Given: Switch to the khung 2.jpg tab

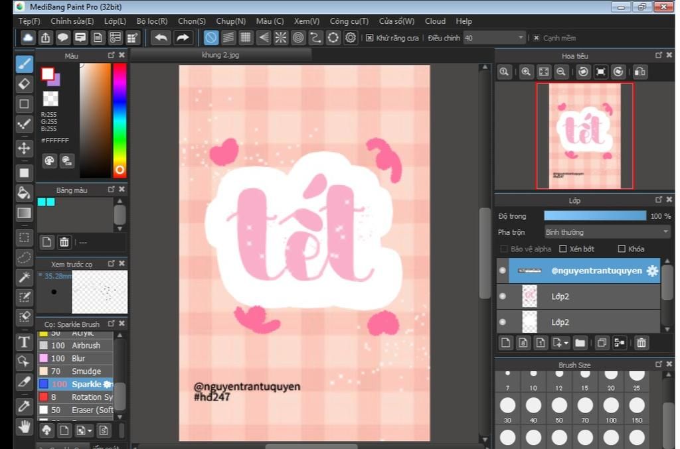Looking at the screenshot, I should [x=220, y=55].
